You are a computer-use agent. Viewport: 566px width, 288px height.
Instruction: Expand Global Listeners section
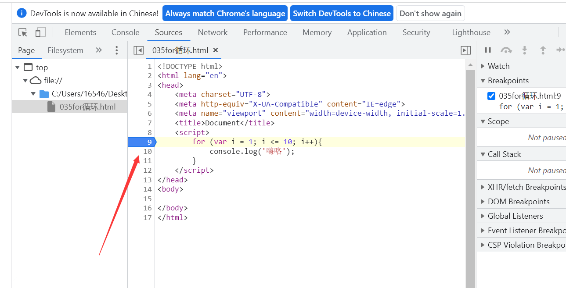tap(521, 216)
